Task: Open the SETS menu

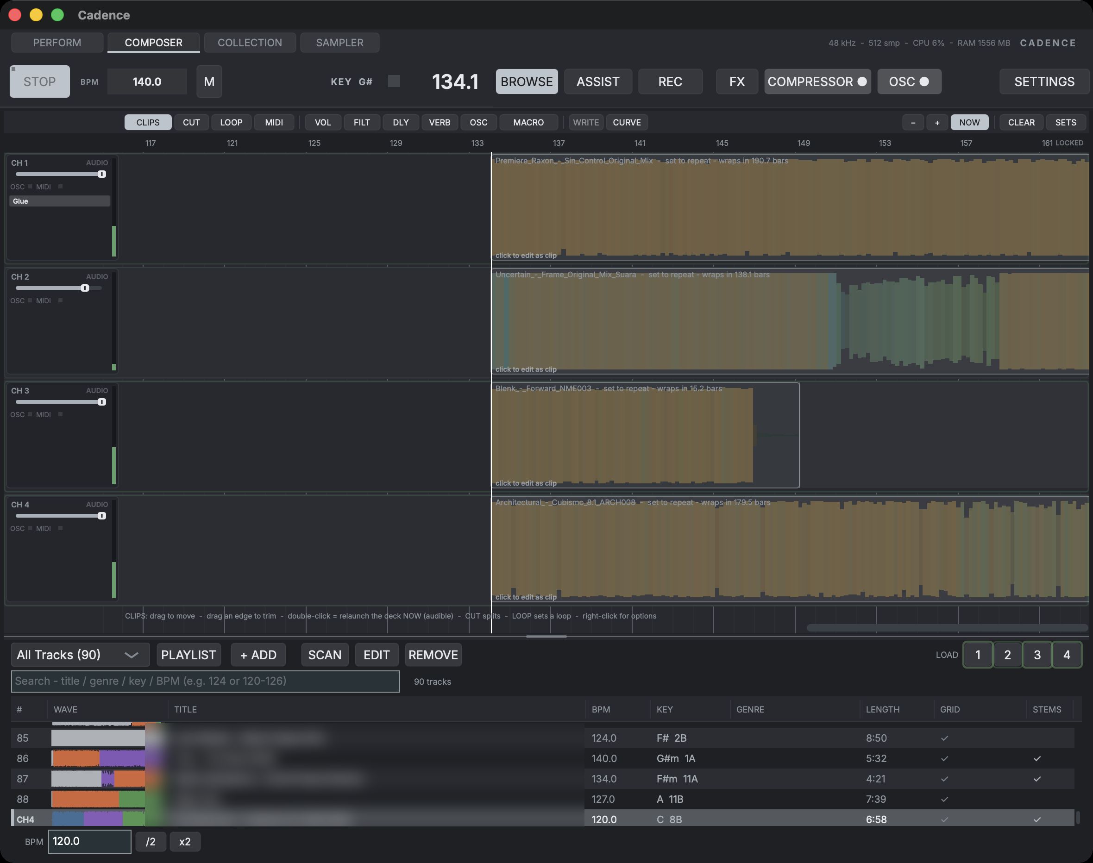Action: point(1066,122)
